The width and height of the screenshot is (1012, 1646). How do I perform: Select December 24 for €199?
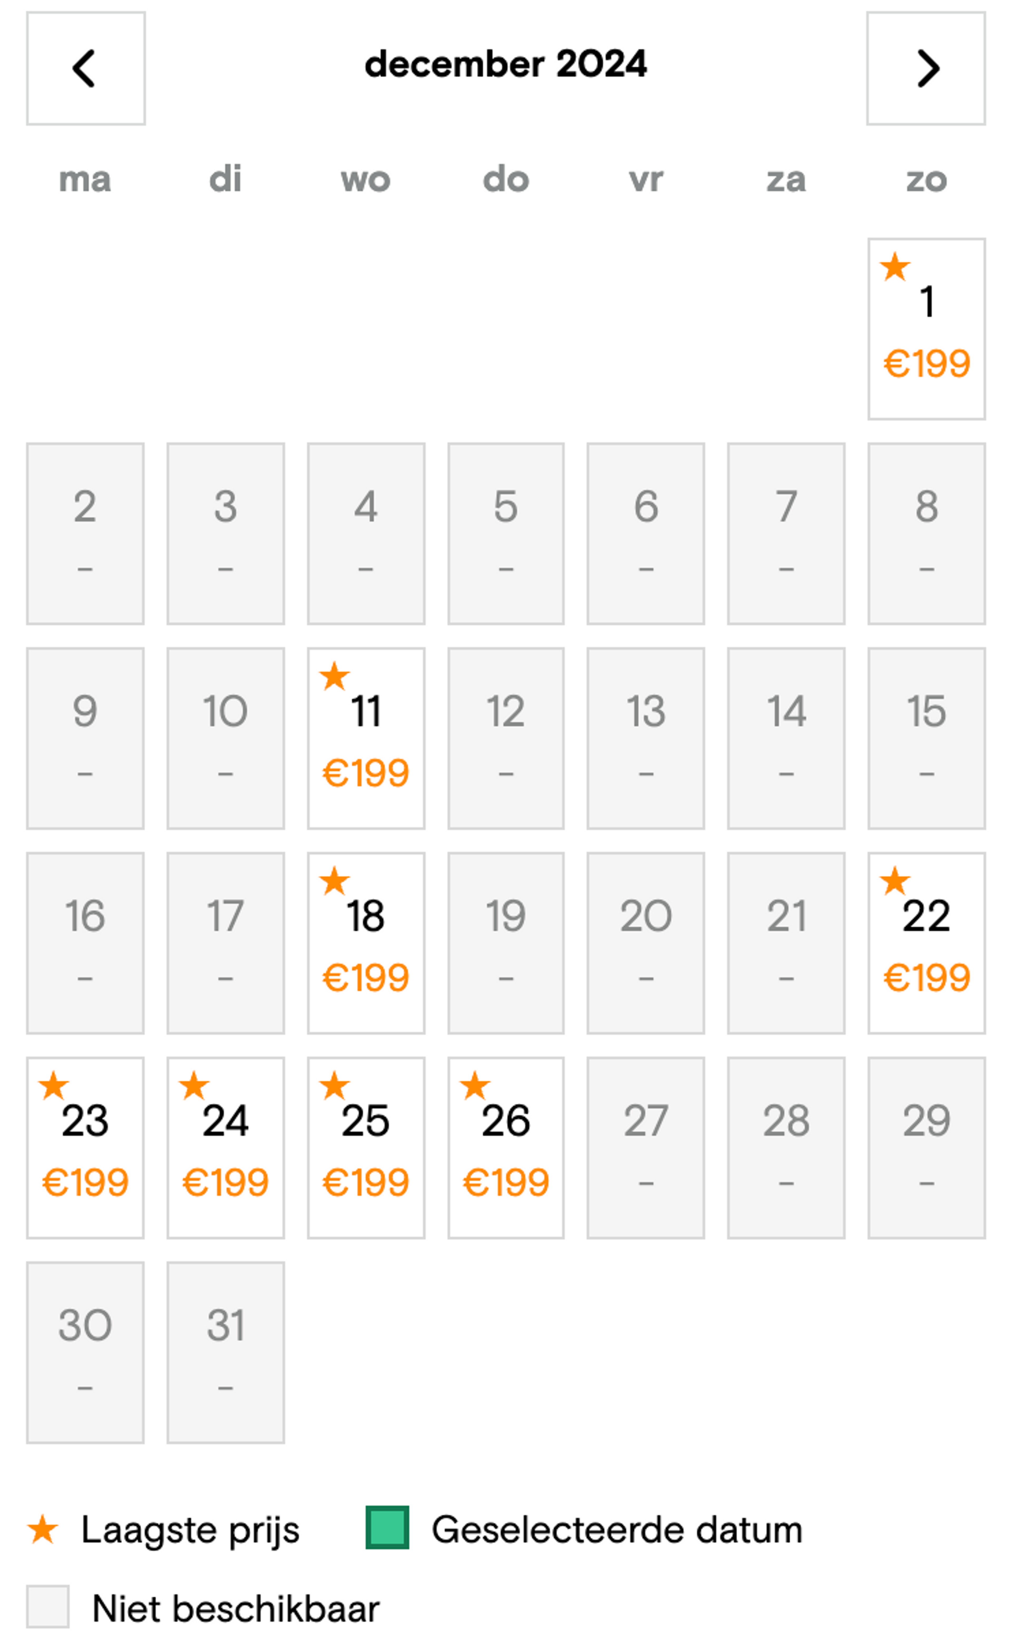point(226,1148)
